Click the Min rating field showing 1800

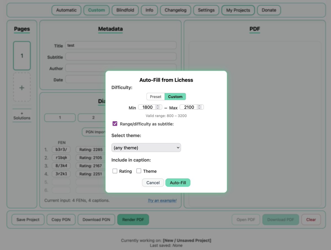(x=150, y=107)
